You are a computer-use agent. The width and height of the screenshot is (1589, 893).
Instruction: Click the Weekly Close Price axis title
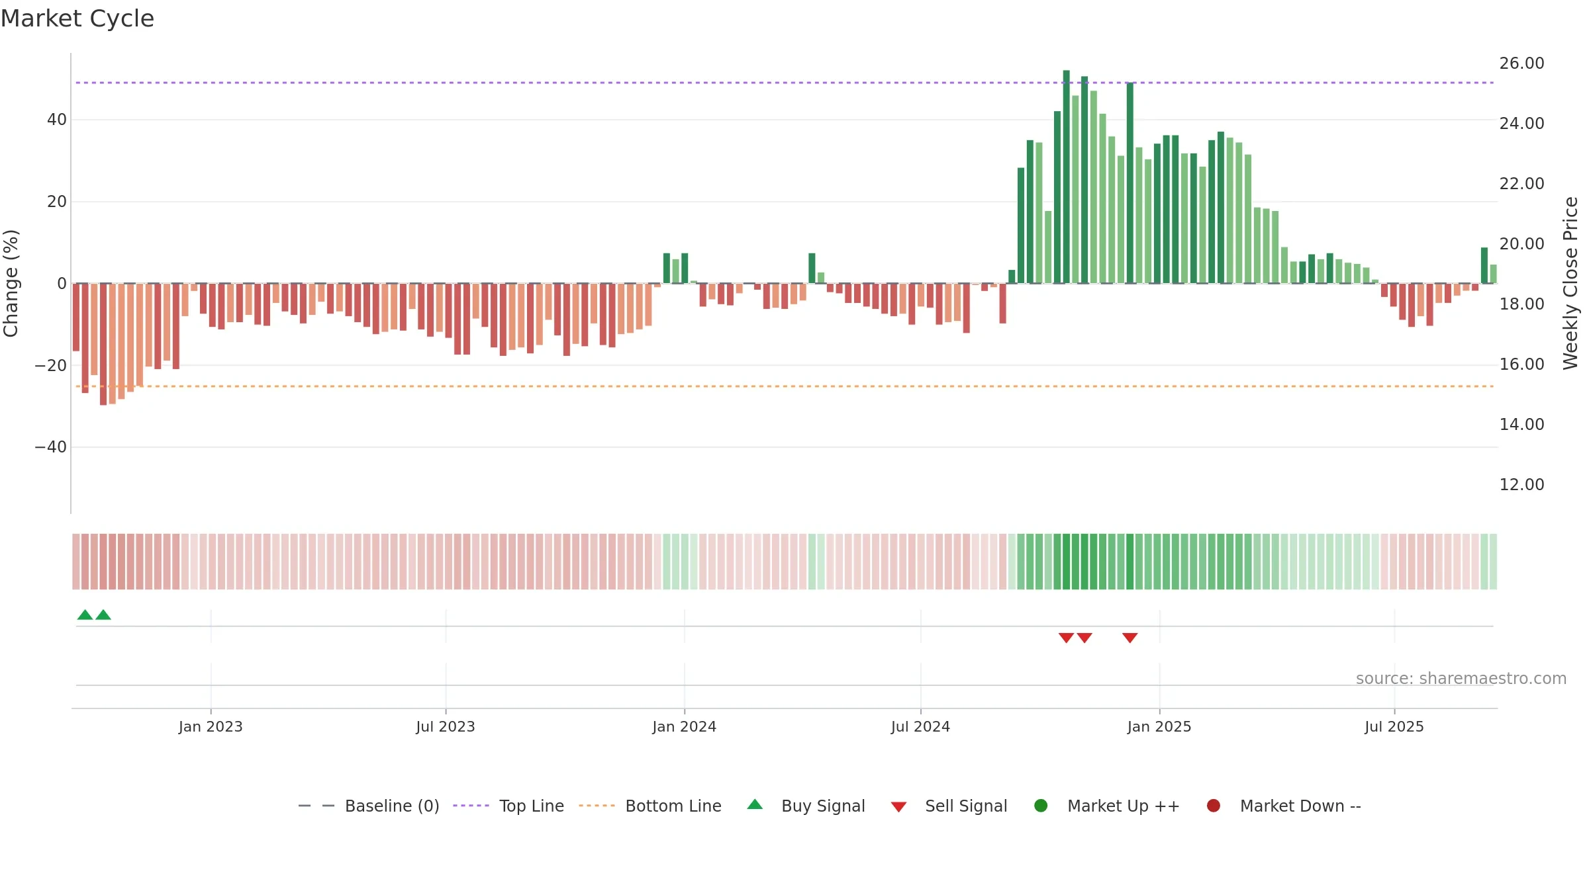(x=1570, y=283)
